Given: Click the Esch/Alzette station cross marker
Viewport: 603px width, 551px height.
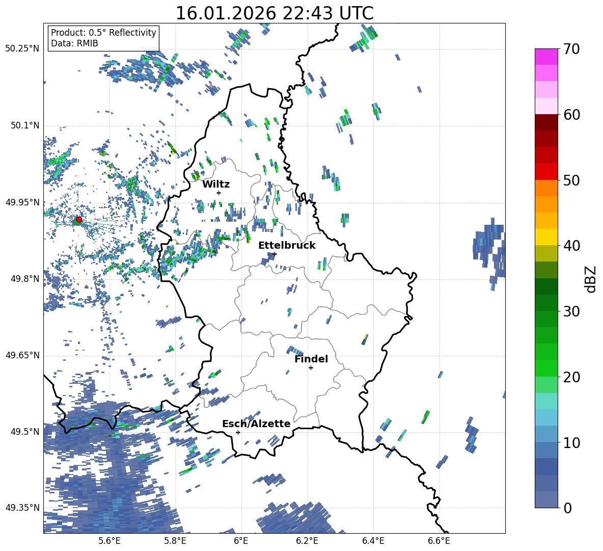Looking at the screenshot, I should coord(238,432).
